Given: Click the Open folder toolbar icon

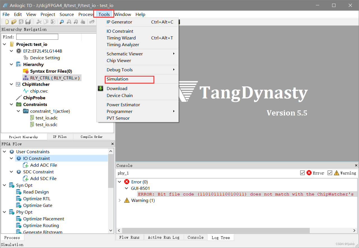Looking at the screenshot, I should click(14, 22).
